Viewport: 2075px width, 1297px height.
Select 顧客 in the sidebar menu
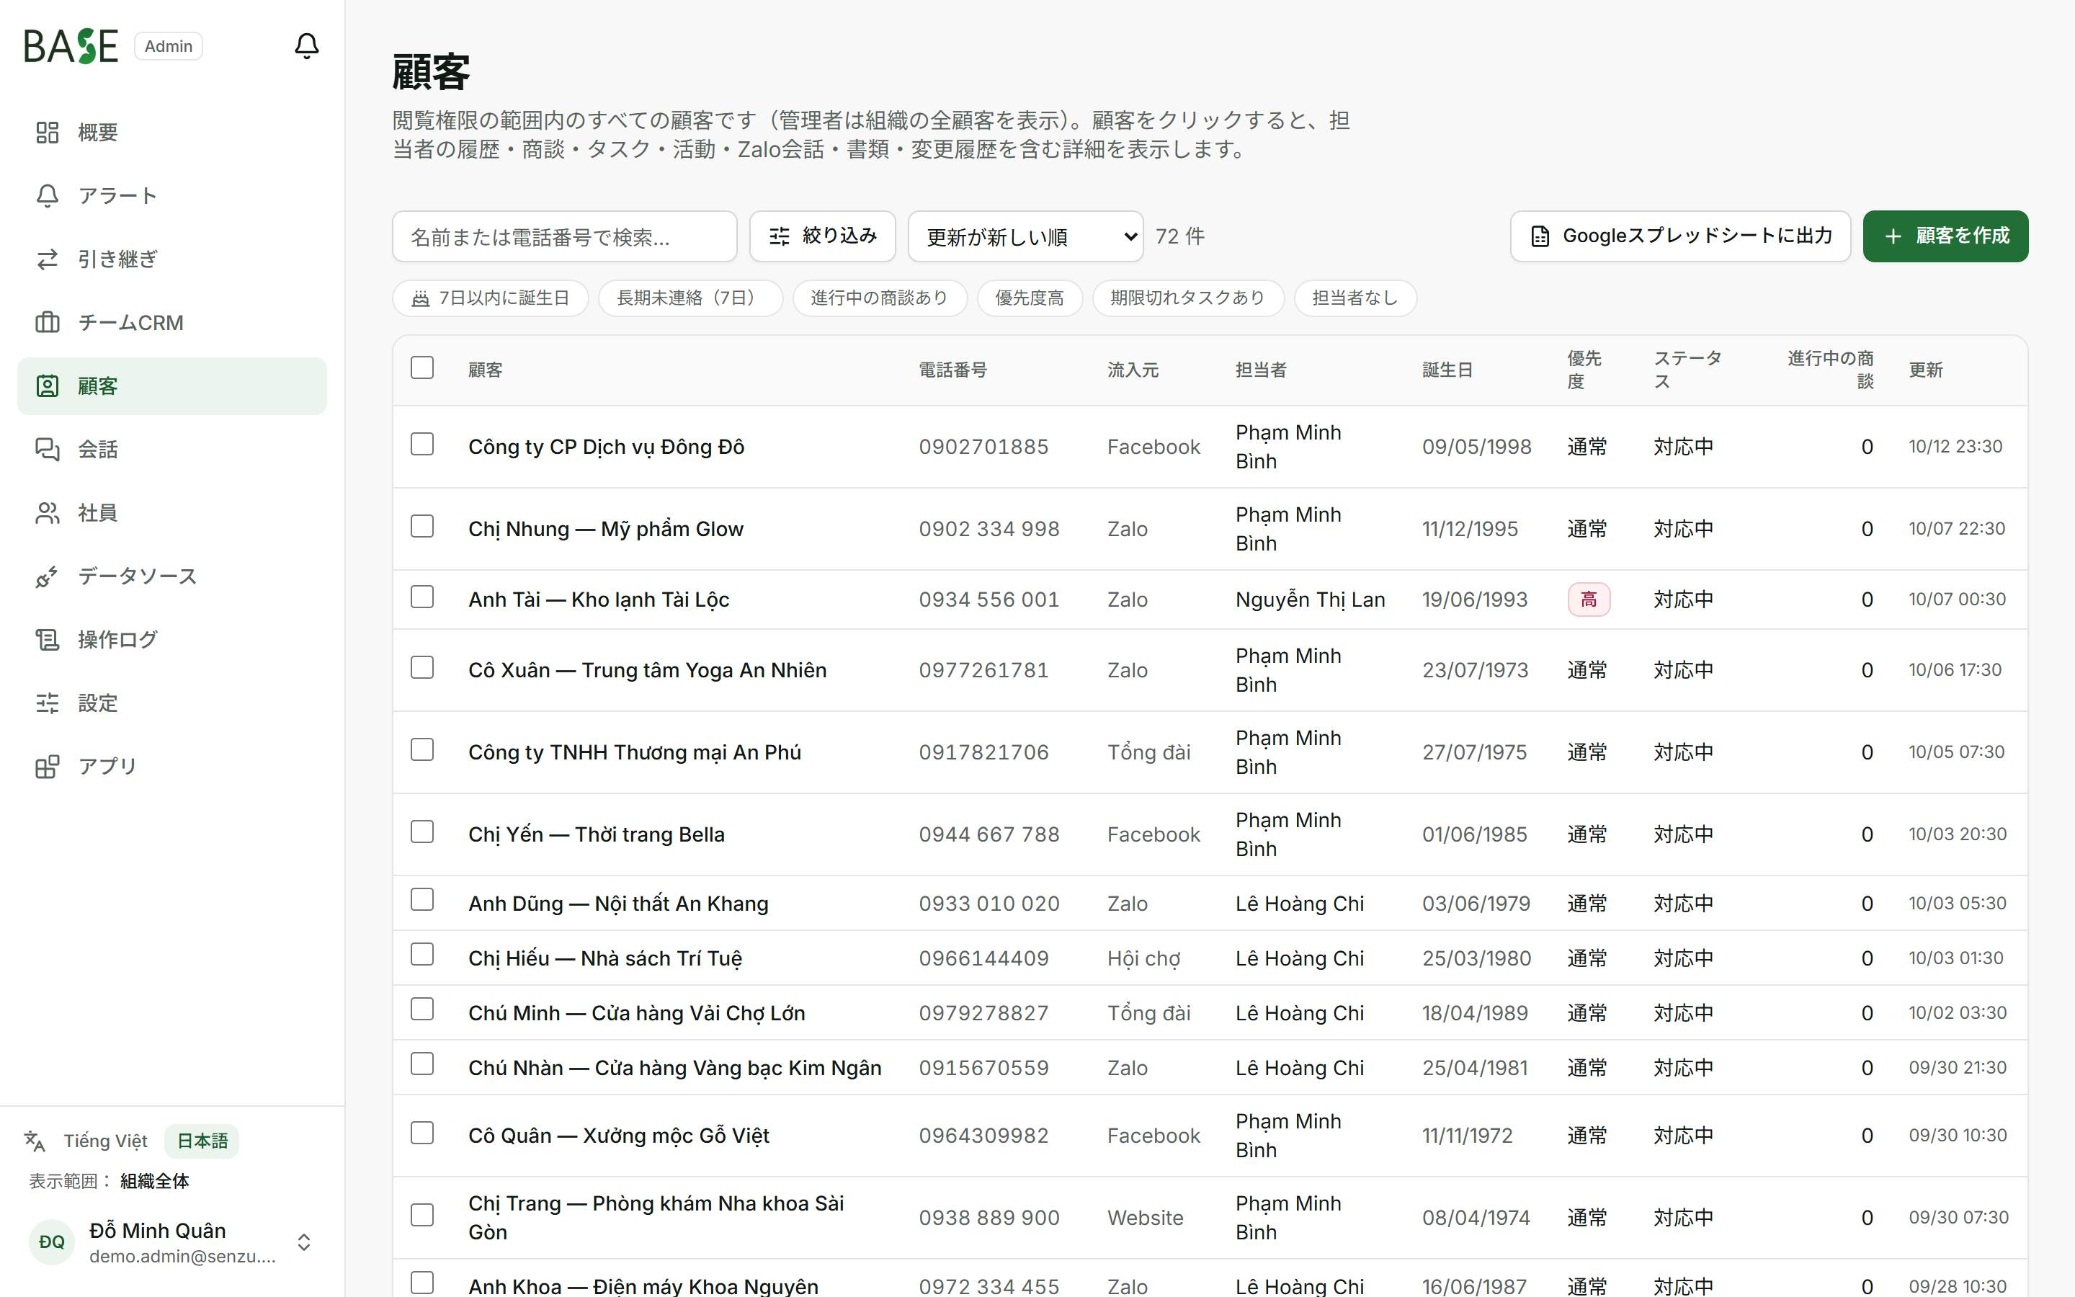coord(172,386)
